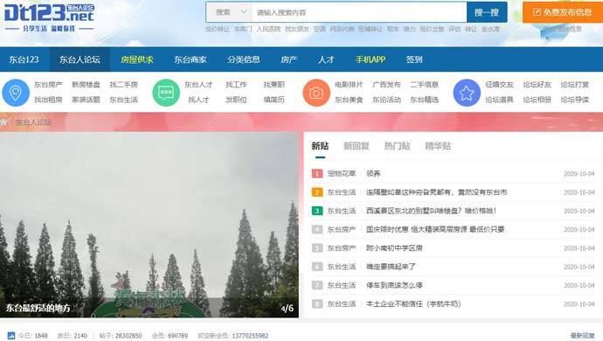This screenshot has height=341, width=603.
Task: Open the post titled 领养
Action: click(373, 174)
